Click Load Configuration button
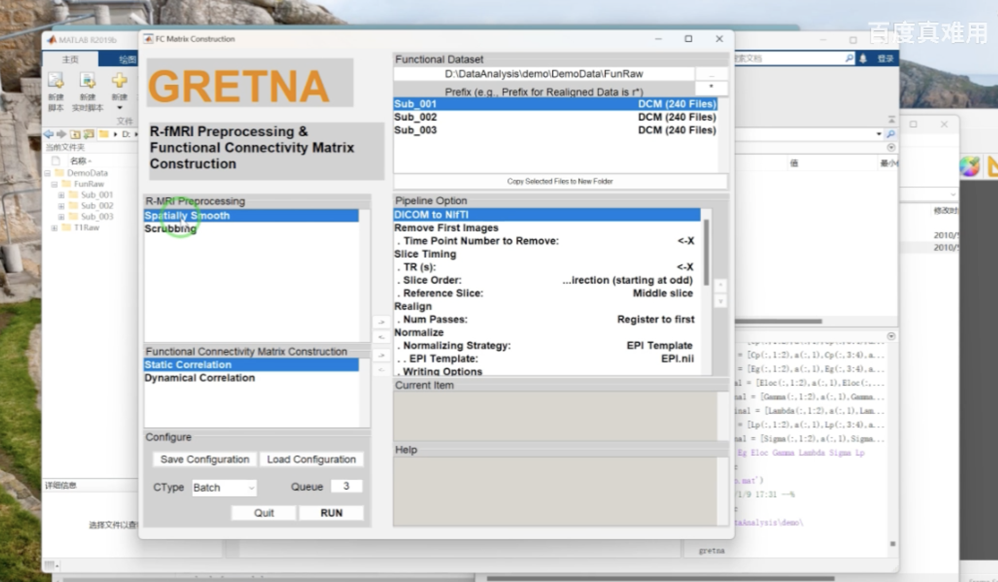The width and height of the screenshot is (998, 582). click(311, 459)
